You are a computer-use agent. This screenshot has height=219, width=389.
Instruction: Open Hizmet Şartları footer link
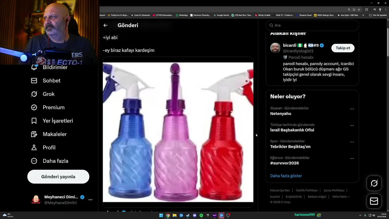[x=280, y=190]
